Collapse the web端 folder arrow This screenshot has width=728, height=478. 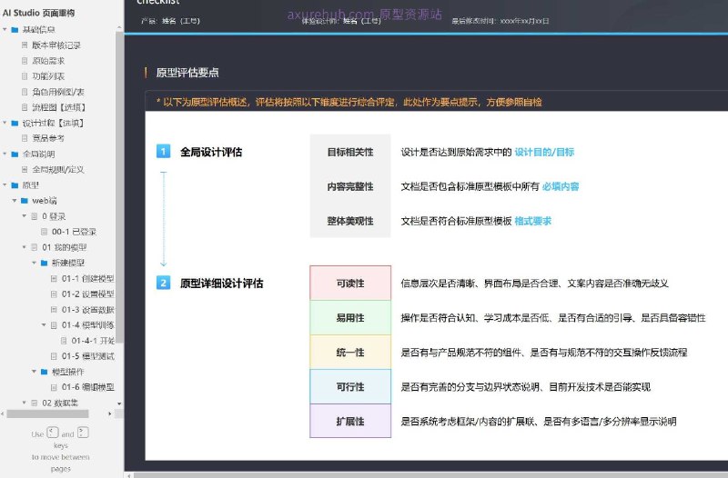coord(15,201)
